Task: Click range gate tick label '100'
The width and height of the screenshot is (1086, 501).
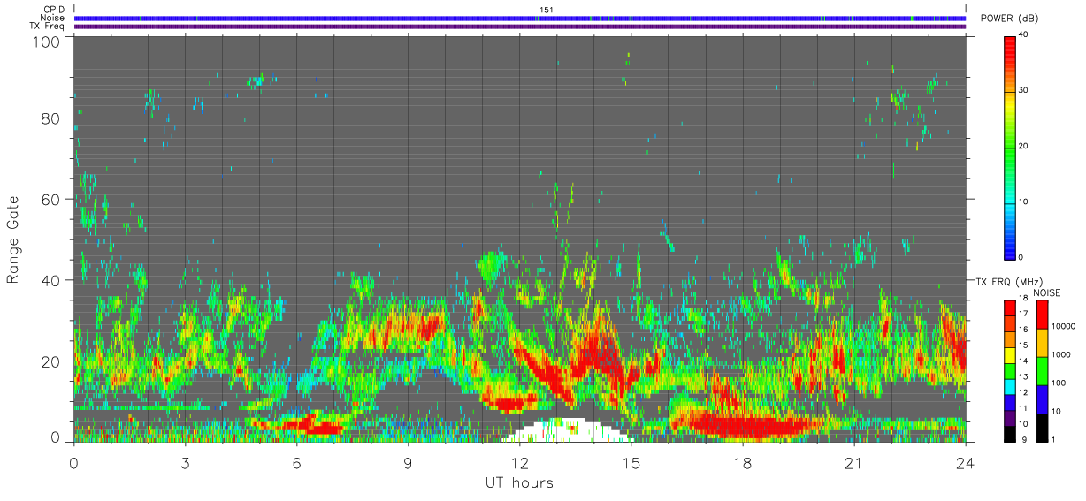Action: click(x=48, y=41)
